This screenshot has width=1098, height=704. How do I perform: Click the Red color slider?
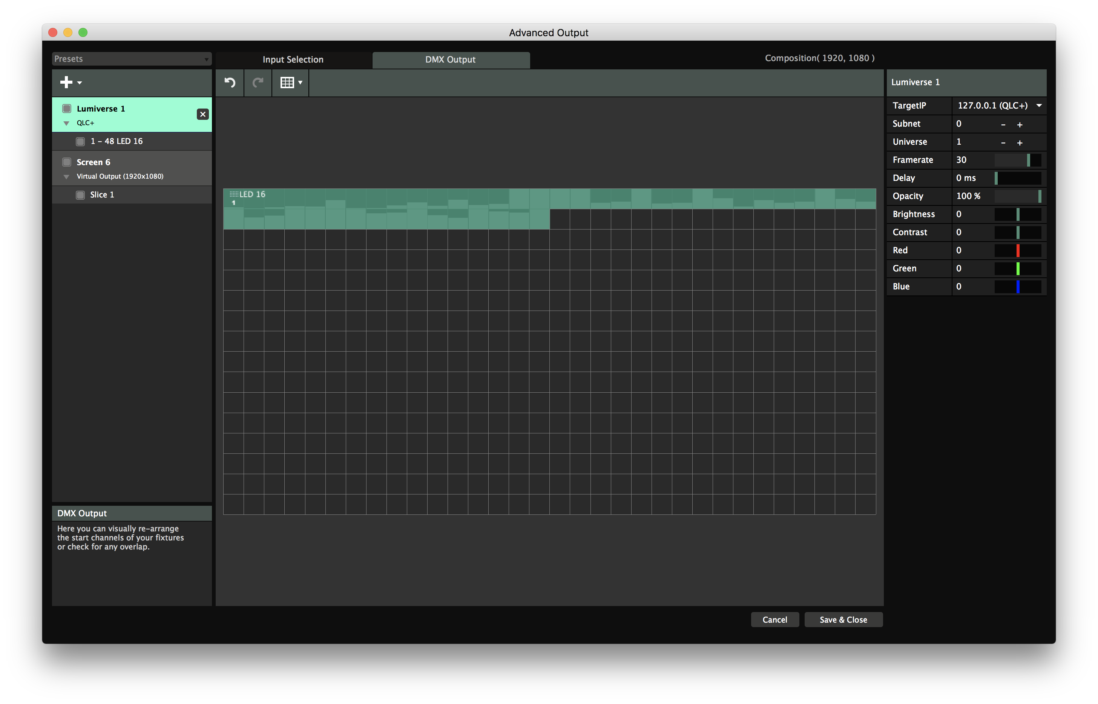tap(1018, 251)
